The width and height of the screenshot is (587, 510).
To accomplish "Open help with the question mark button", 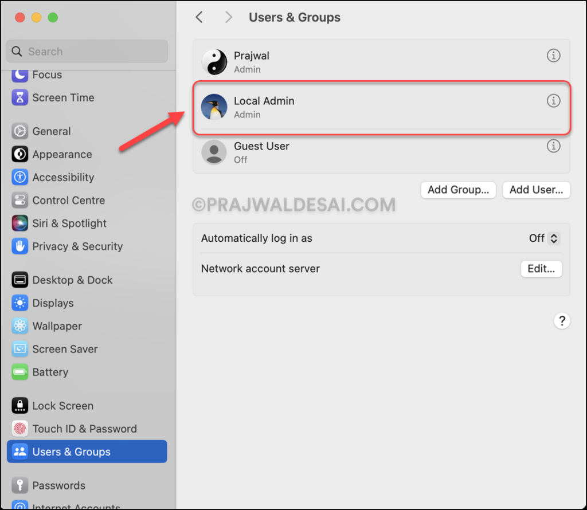I will [562, 321].
